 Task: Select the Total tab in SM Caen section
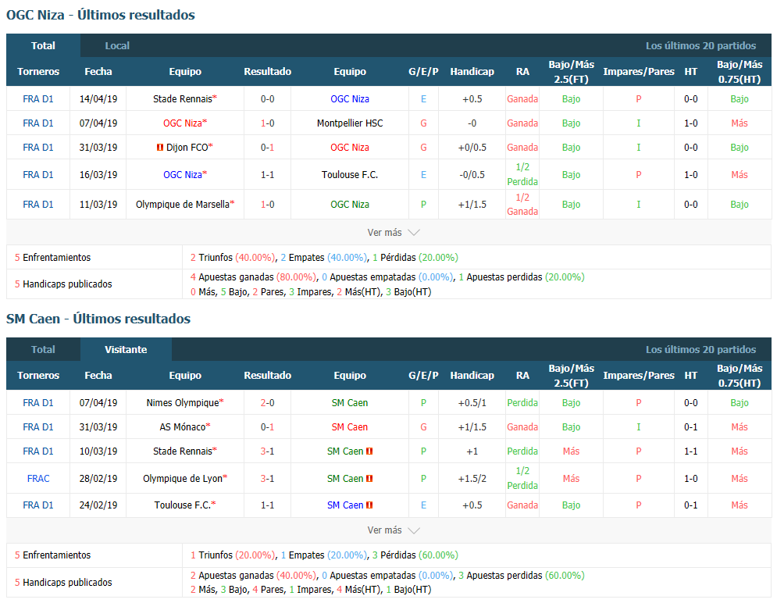click(43, 349)
